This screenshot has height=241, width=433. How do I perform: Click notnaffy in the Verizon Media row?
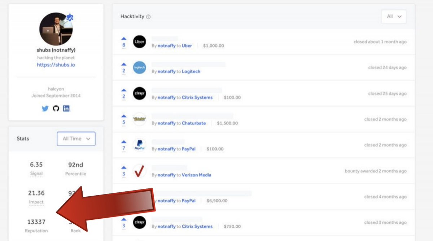[x=166, y=175]
